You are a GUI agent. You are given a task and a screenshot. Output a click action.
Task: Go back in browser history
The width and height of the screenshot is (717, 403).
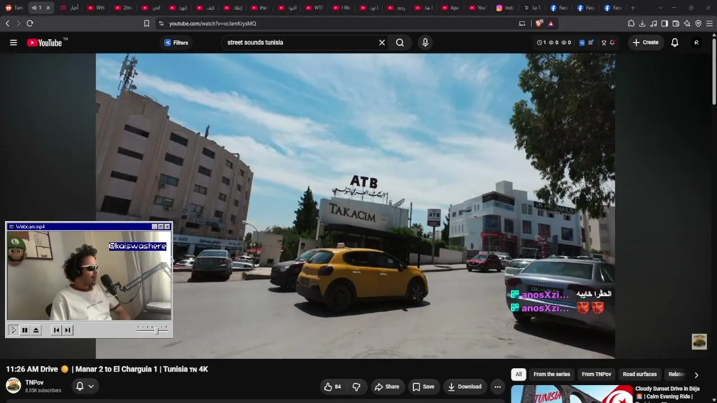pyautogui.click(x=7, y=24)
